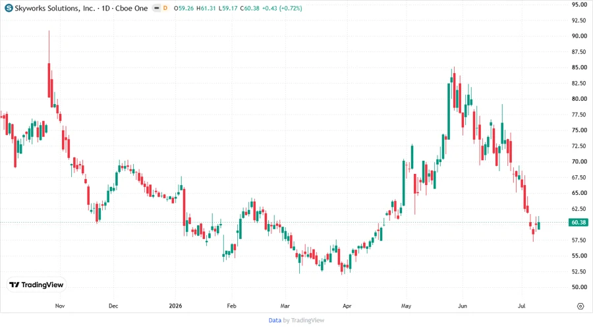Click the 72.50 price axis label
This screenshot has width=593, height=328.
pyautogui.click(x=579, y=146)
